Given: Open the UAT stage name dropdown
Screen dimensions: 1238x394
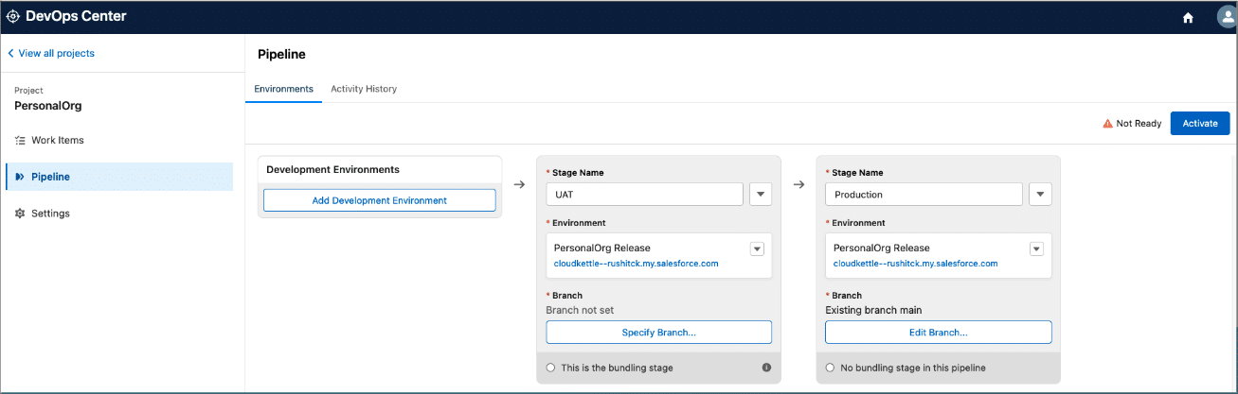Looking at the screenshot, I should [x=761, y=194].
